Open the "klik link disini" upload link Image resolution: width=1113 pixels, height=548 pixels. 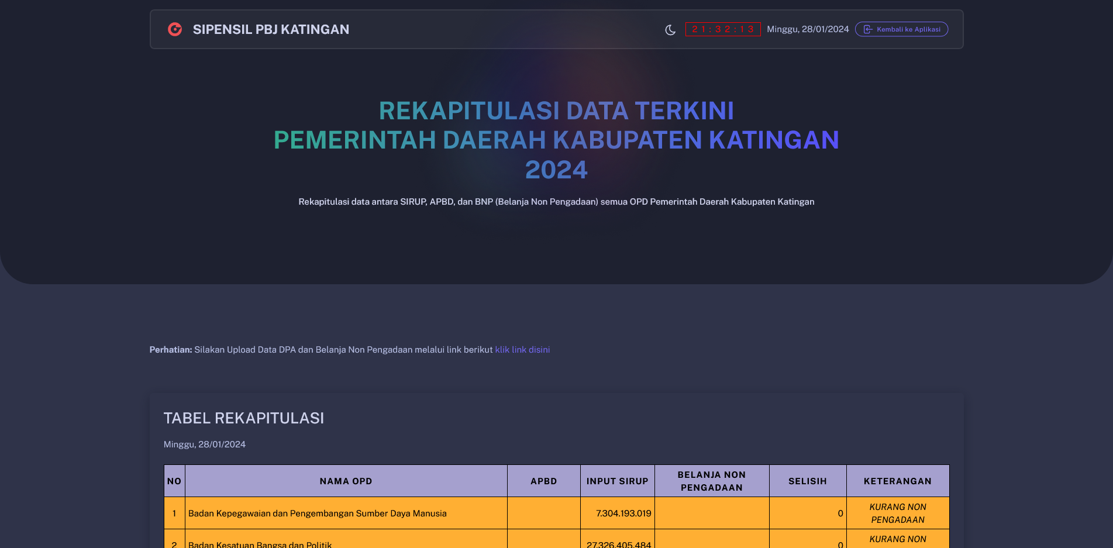pos(522,350)
